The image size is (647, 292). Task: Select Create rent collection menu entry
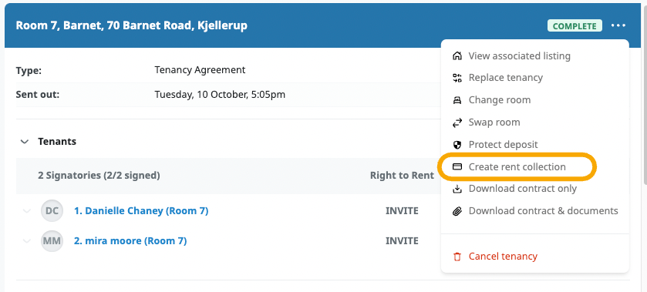click(517, 166)
